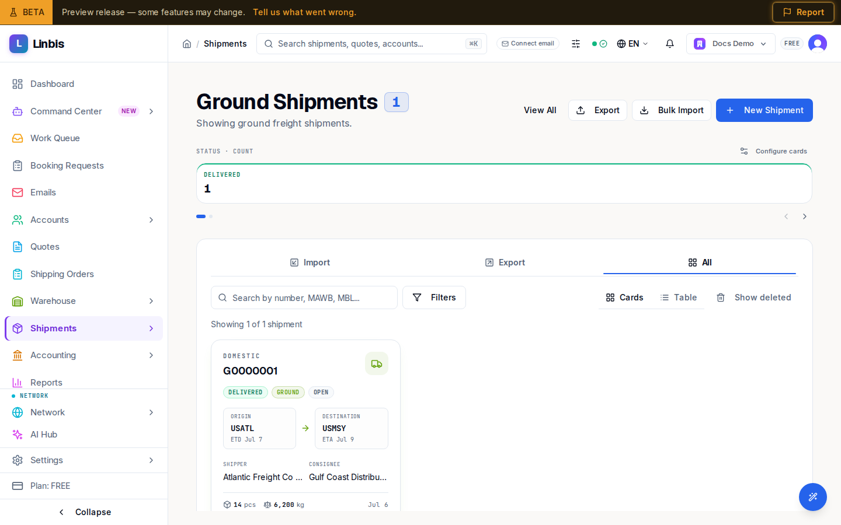The height and width of the screenshot is (525, 841).
Task: Expand the Settings submenu
Action: (x=151, y=460)
